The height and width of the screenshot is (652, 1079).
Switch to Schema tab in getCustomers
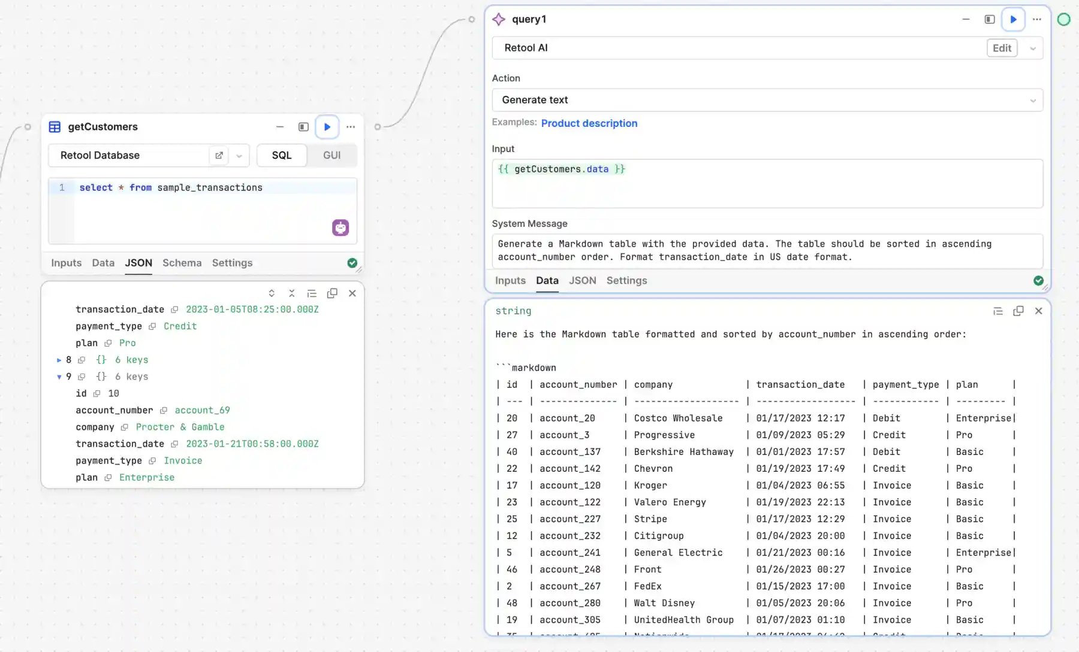pos(182,263)
